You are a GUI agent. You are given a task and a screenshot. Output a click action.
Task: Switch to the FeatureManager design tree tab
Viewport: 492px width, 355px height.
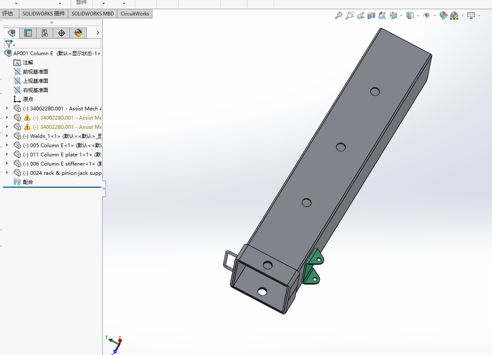(x=11, y=33)
